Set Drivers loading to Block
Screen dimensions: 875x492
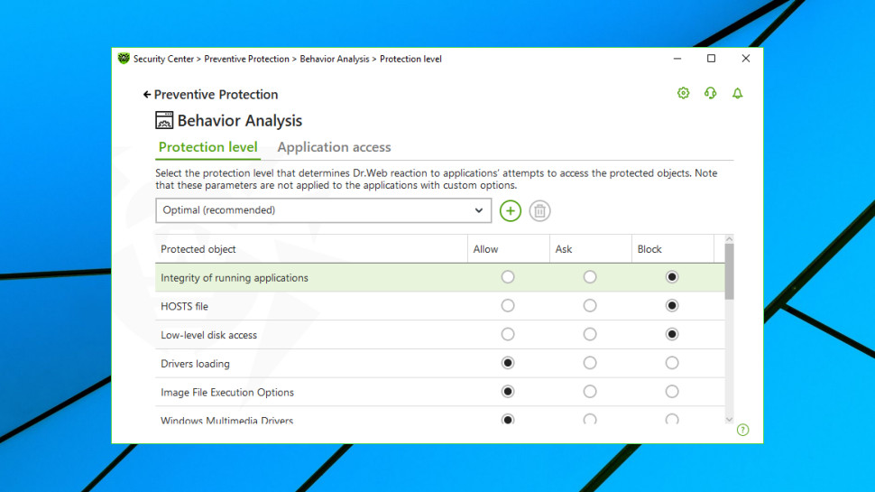point(672,363)
